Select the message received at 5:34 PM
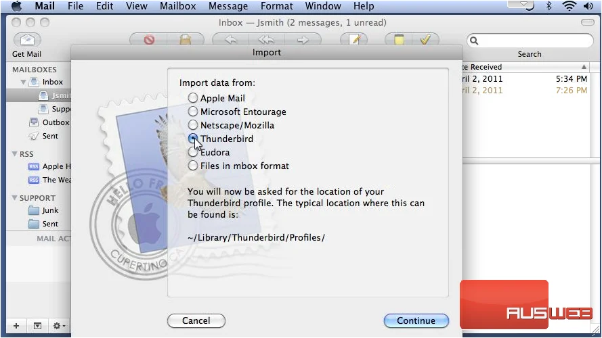The image size is (602, 338). 526,79
